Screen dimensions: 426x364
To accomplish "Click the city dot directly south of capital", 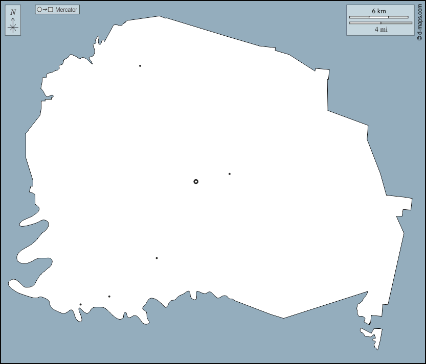I will 156,258.
